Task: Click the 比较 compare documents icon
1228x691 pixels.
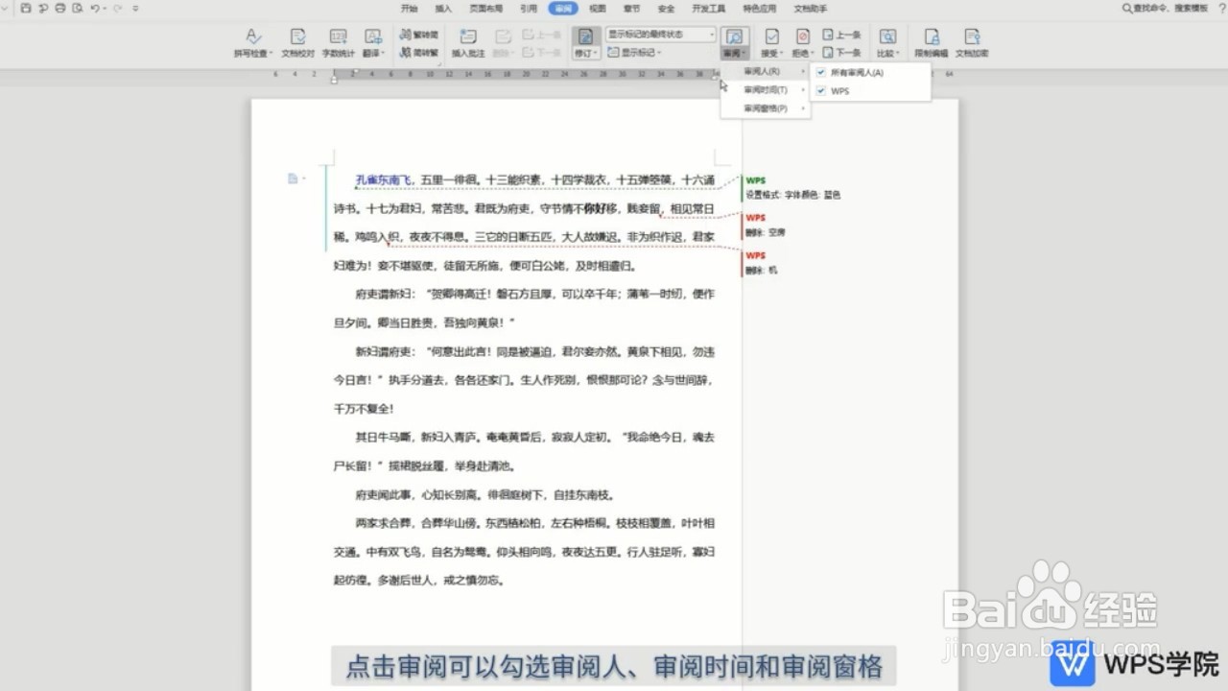Action: tap(887, 36)
